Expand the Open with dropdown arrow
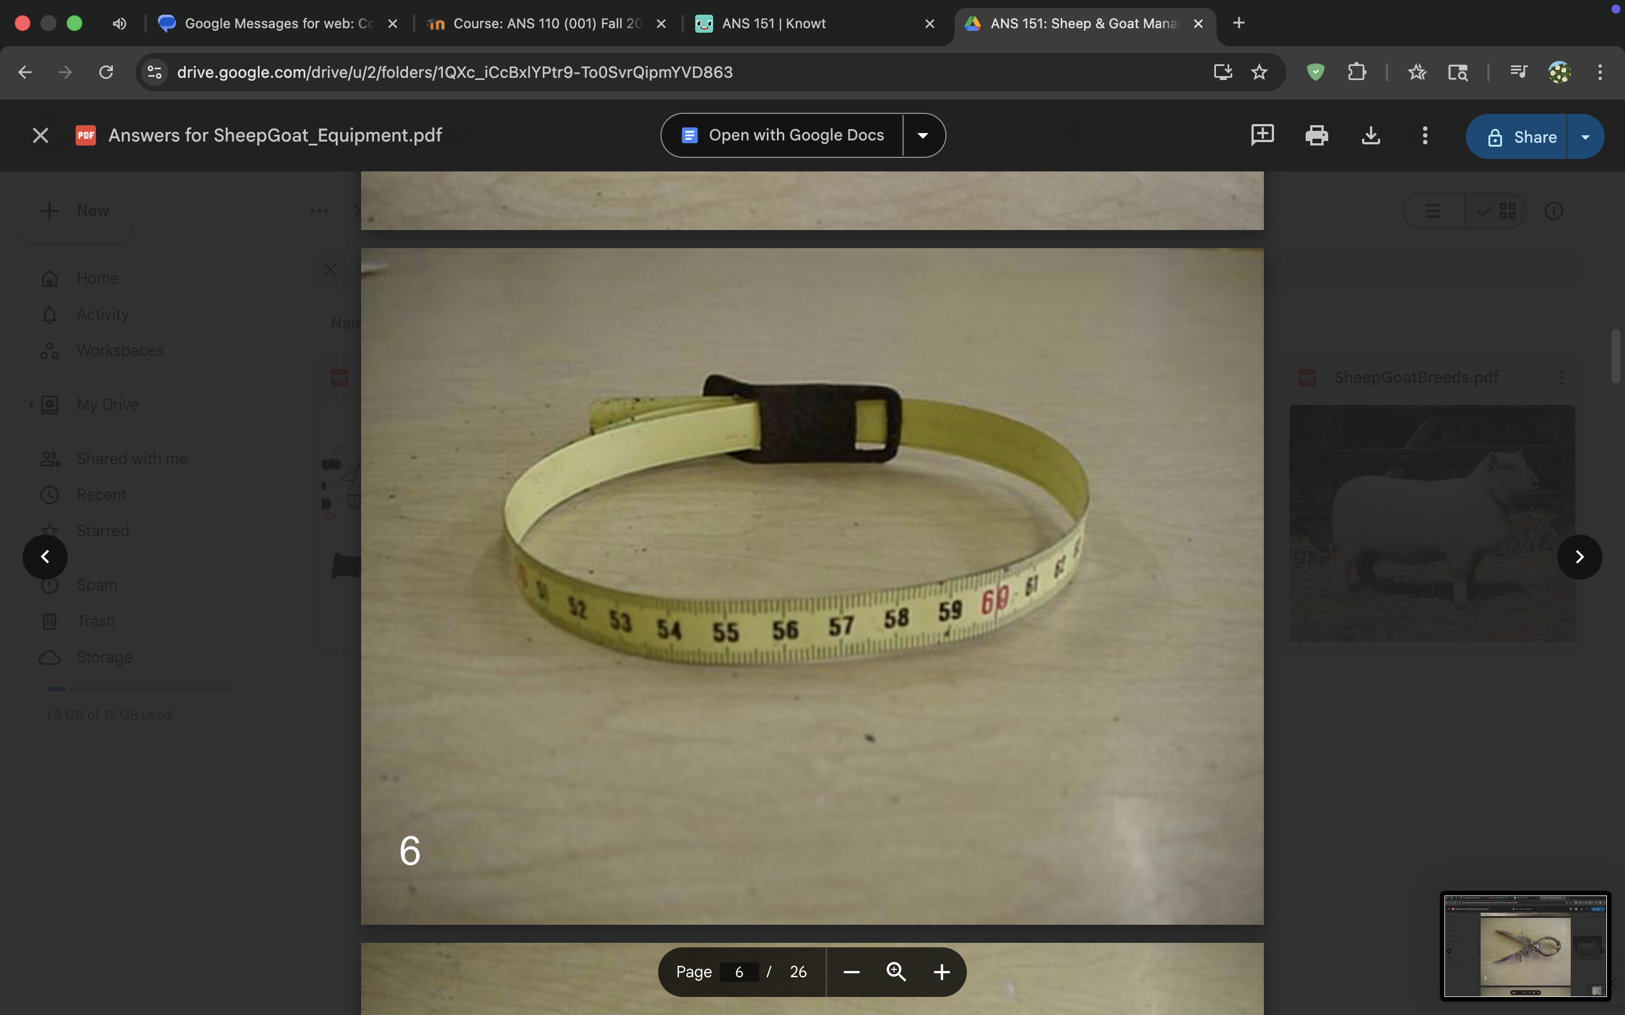The height and width of the screenshot is (1015, 1625). tap(923, 135)
